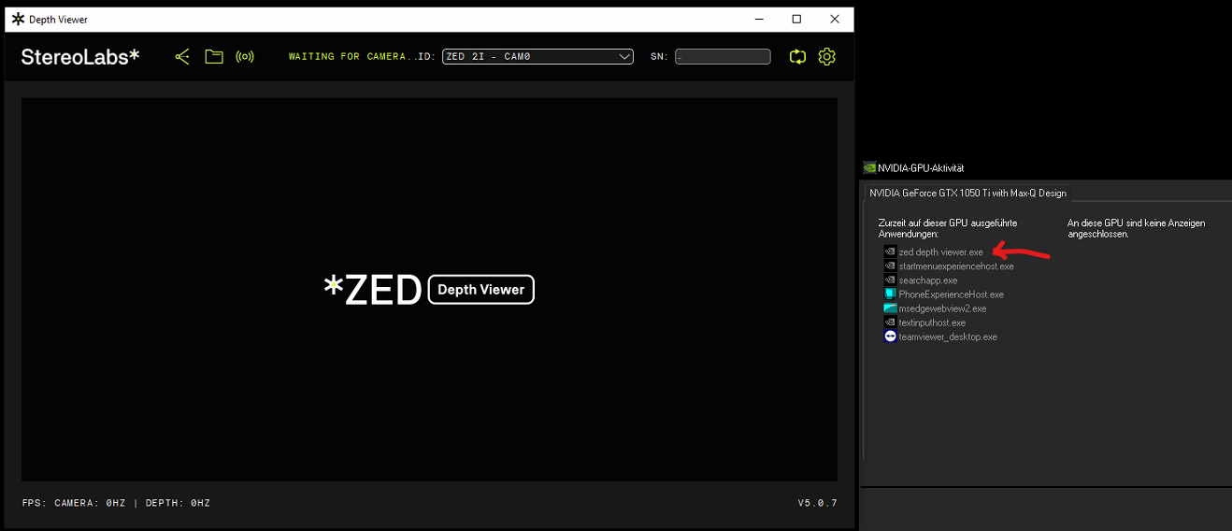Screen dimensions: 1232x531
Task: Click the PhoneExperienceHost icon in list
Action: [890, 294]
